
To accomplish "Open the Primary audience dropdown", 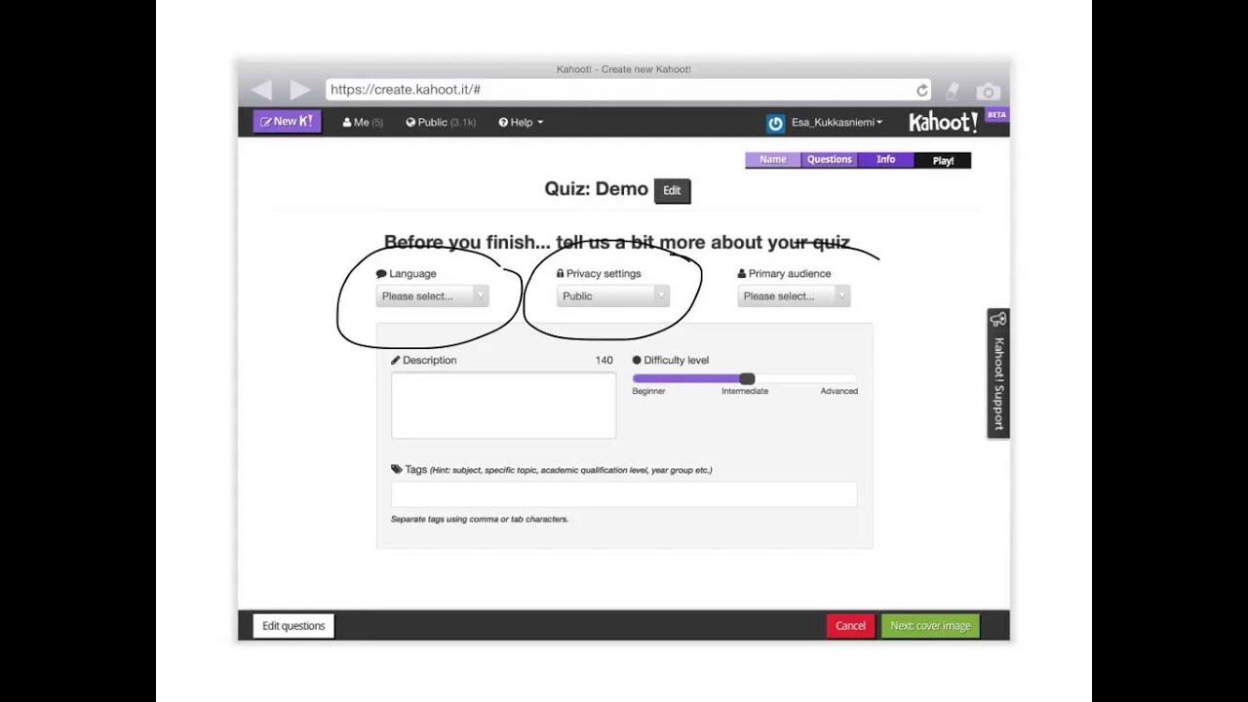I will click(x=794, y=295).
